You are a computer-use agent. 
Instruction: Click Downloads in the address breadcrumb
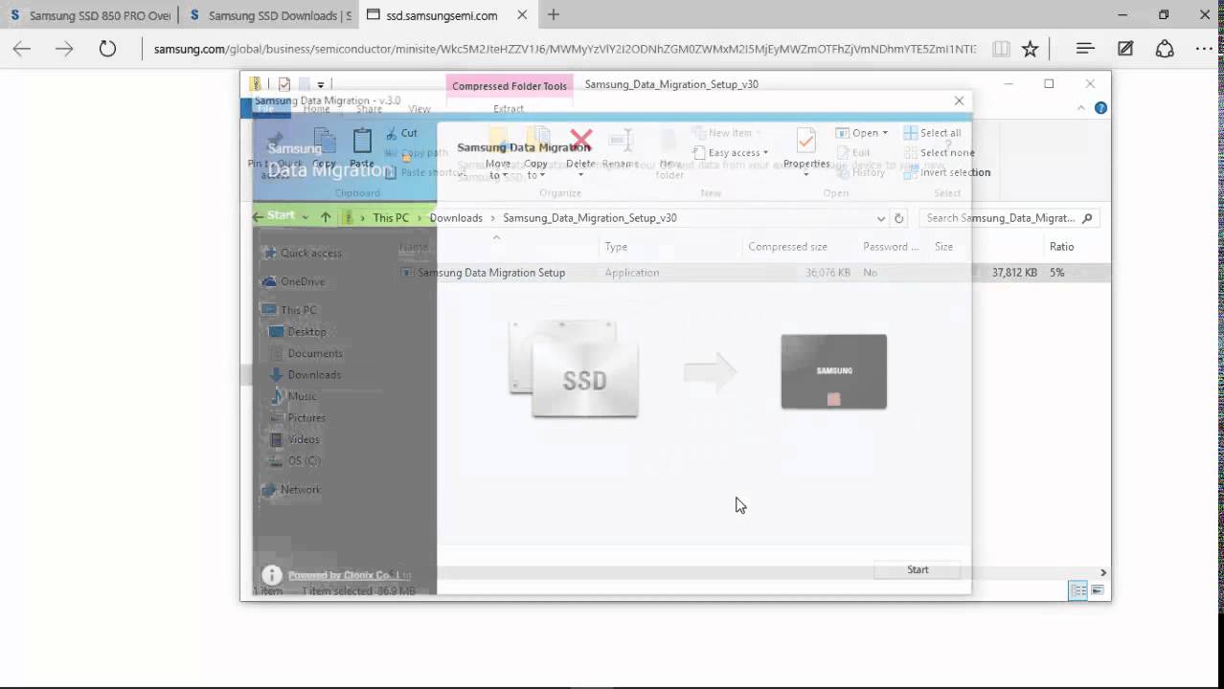(456, 217)
